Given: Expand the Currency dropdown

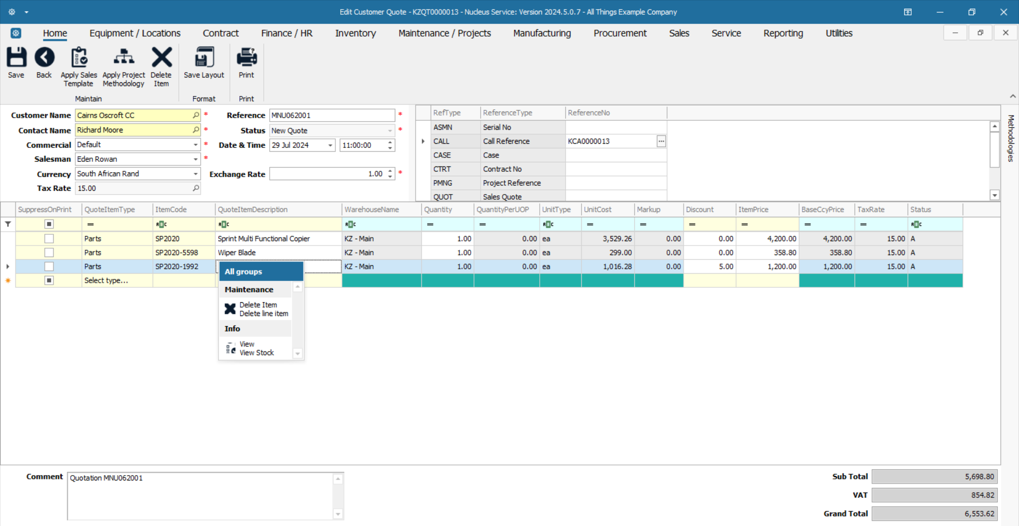Looking at the screenshot, I should click(195, 174).
